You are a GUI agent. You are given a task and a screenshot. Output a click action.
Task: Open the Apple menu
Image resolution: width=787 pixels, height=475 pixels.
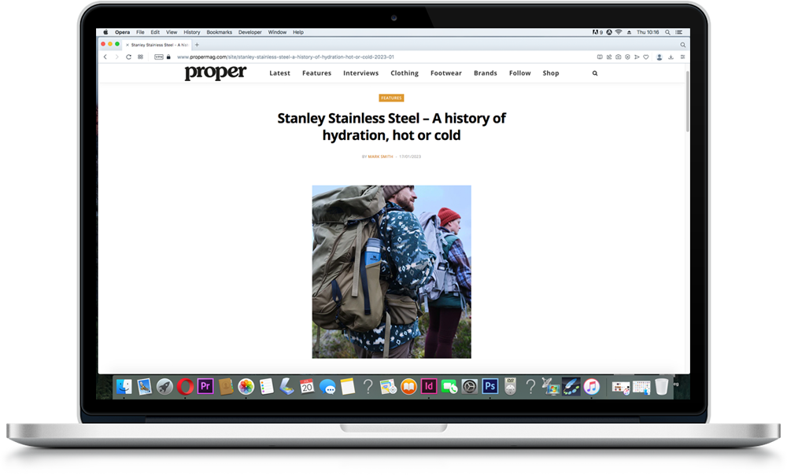(x=106, y=32)
